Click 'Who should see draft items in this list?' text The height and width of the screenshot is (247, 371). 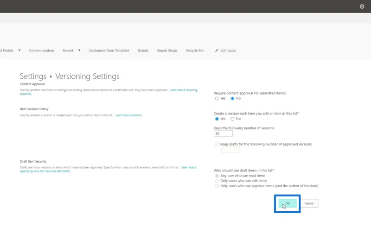pos(244,171)
